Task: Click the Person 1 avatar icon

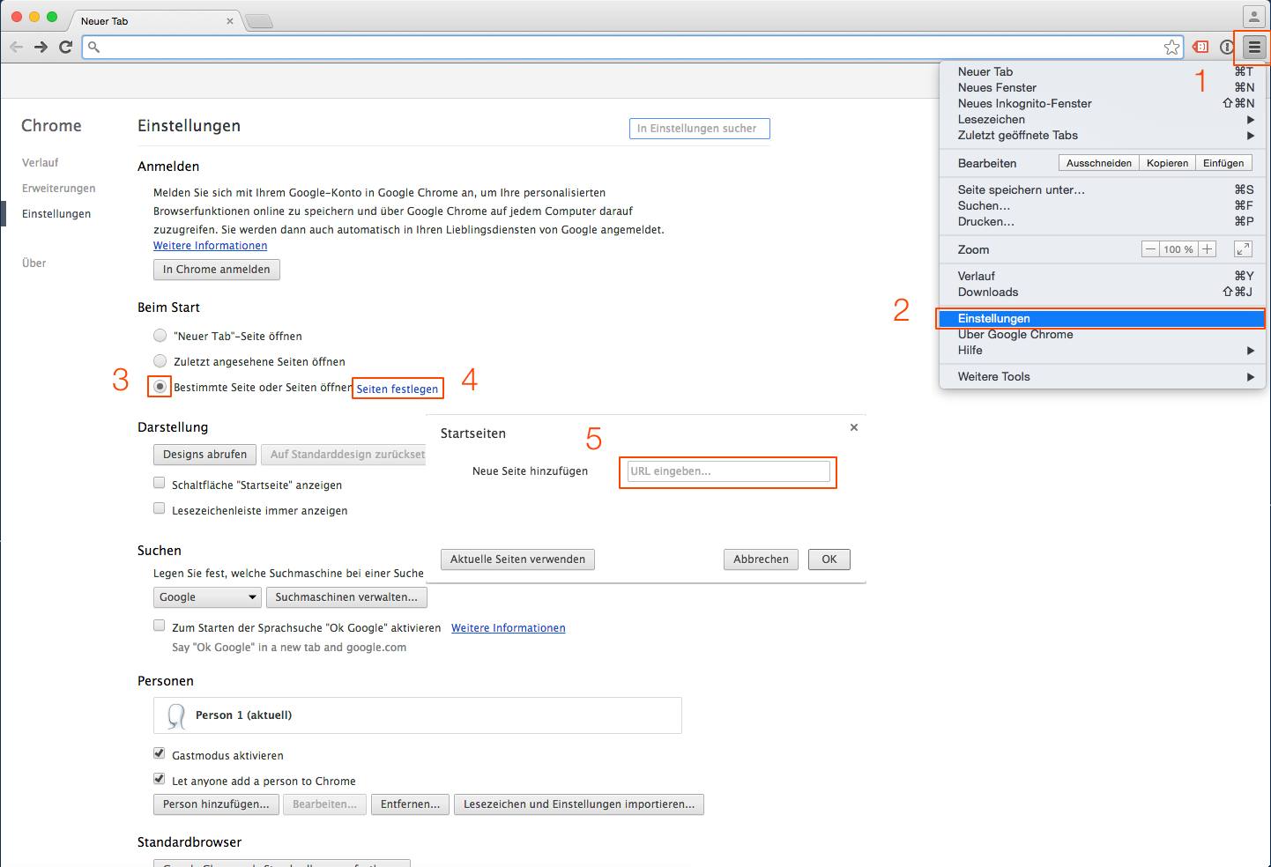Action: tap(176, 715)
